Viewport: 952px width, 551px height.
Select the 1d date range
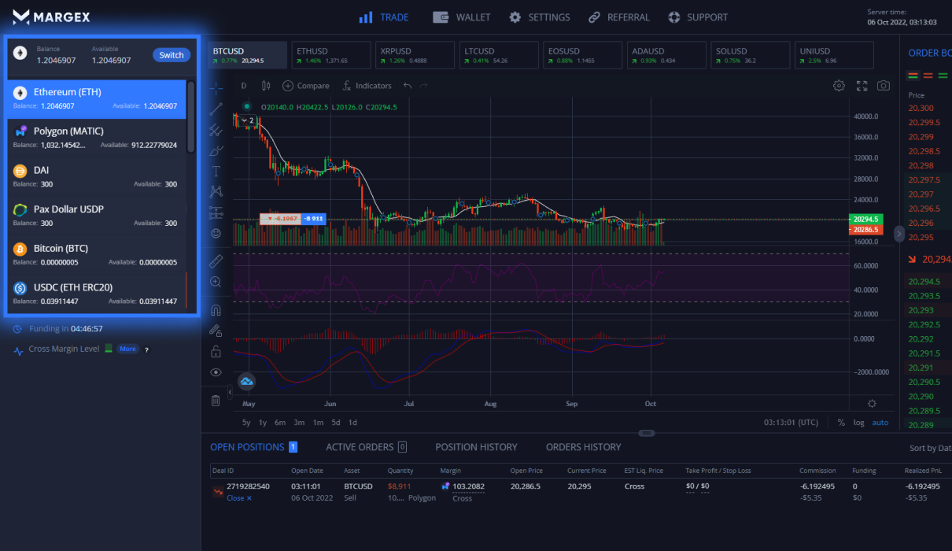coord(352,423)
